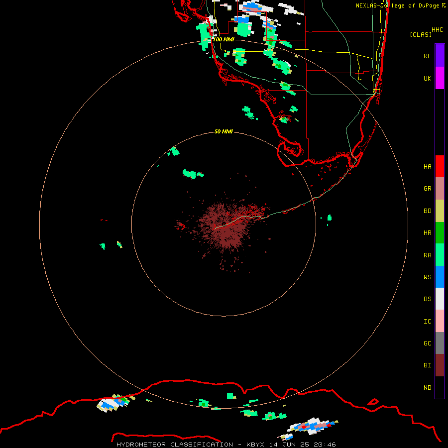Click the HA legend label

tap(427, 166)
